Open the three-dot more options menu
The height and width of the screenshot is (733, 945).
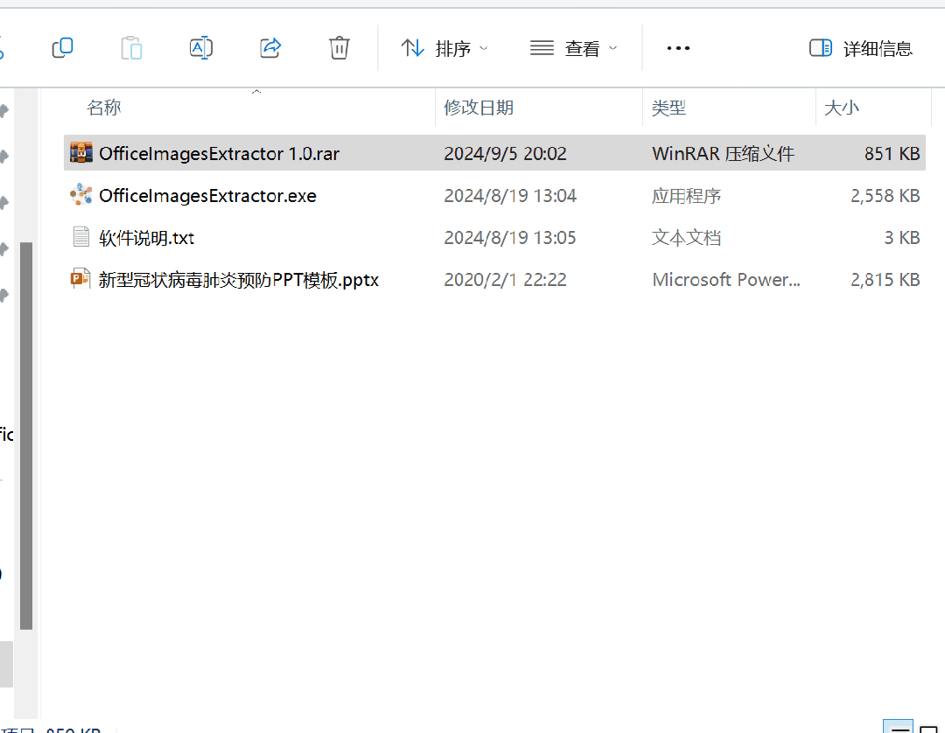(678, 48)
